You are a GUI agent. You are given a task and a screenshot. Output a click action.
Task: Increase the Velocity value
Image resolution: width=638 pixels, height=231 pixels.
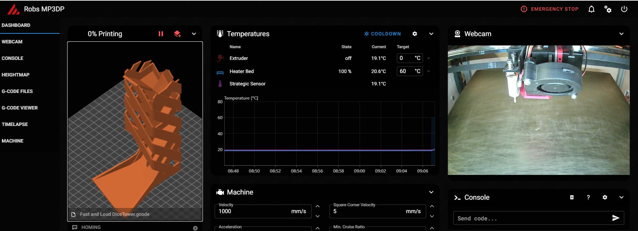(x=318, y=206)
